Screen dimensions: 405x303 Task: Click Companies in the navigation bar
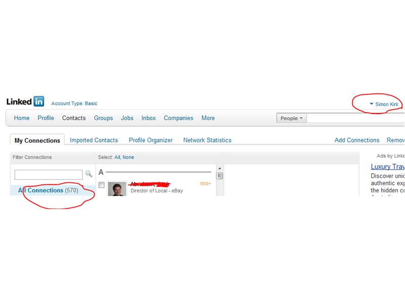[178, 118]
